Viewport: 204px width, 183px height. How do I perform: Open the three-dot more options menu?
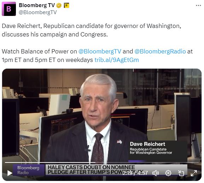point(198,5)
